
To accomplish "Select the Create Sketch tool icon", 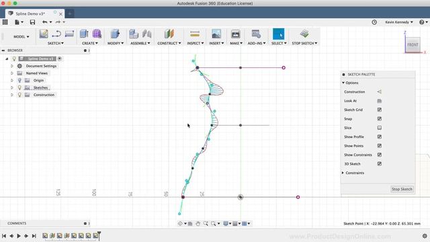I will click(43, 34).
